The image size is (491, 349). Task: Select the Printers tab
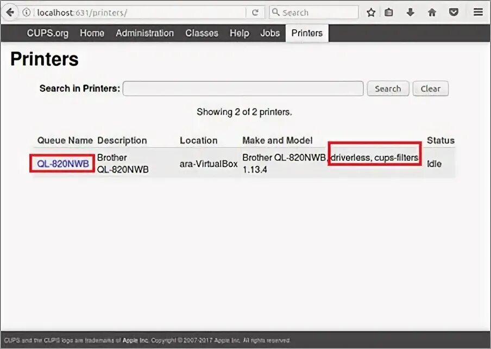[x=307, y=33]
